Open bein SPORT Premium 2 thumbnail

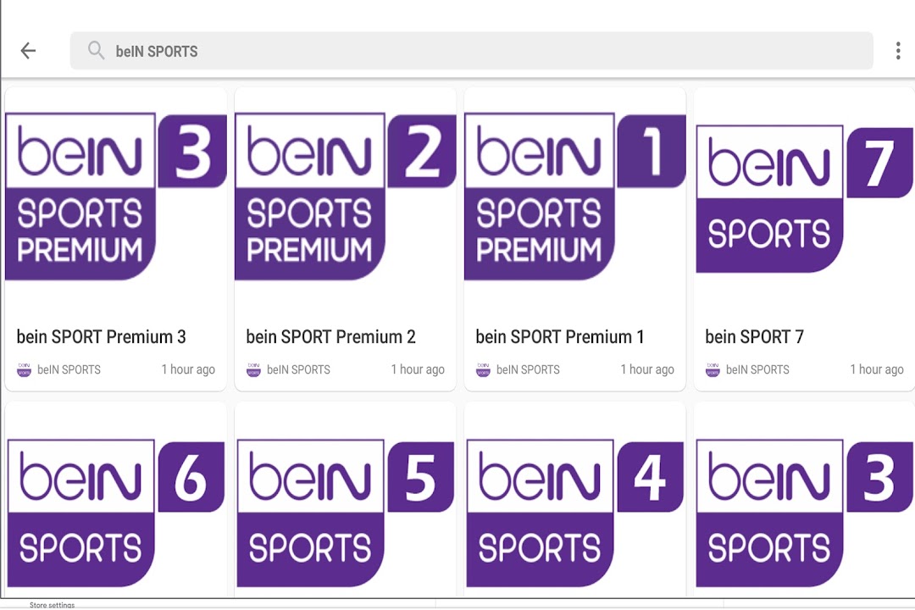(x=345, y=197)
